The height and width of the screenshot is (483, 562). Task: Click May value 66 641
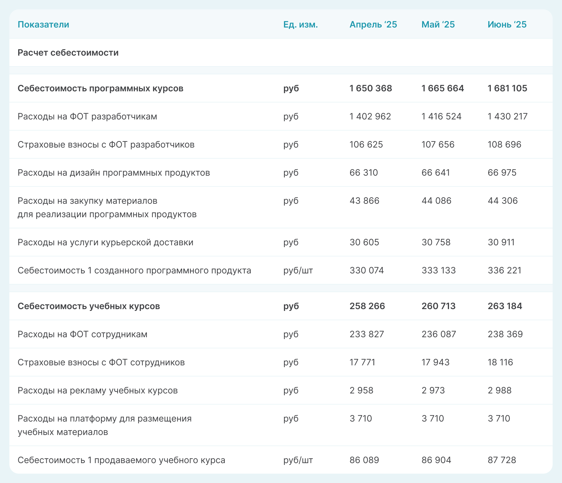click(x=436, y=173)
